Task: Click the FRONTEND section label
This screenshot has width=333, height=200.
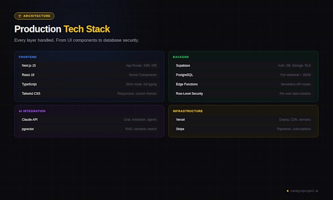Action: pyautogui.click(x=27, y=57)
